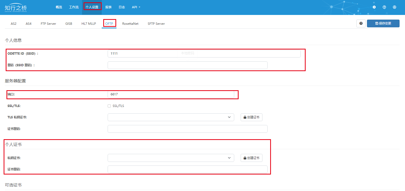Switch to the AS2 tab
The image size is (405, 191).
13,24
